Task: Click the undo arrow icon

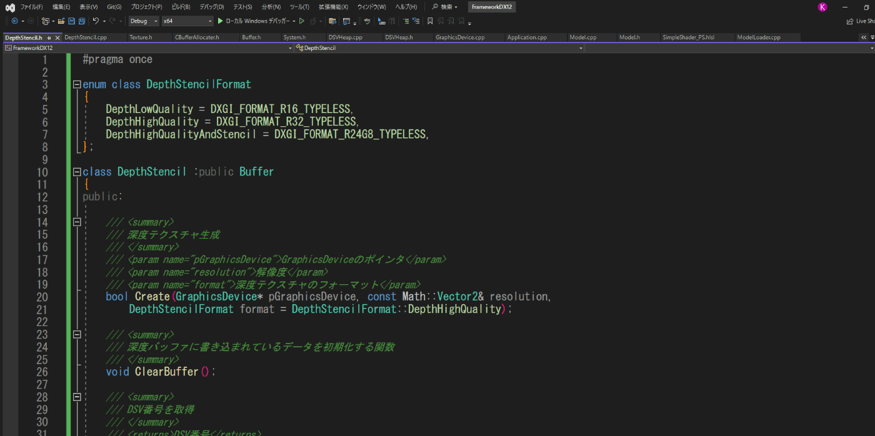Action: (96, 21)
